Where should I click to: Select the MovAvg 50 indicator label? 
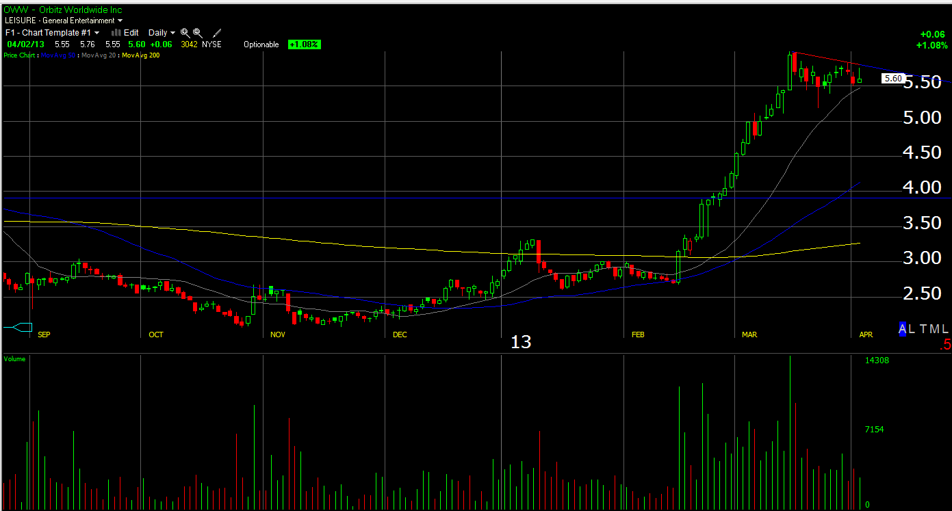tap(60, 55)
